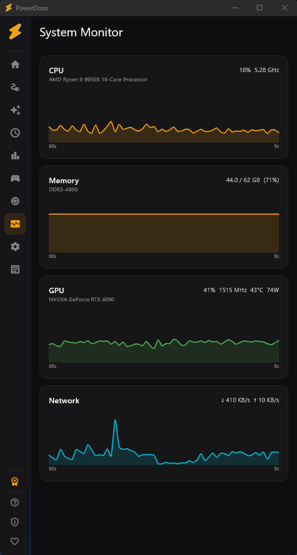Viewport: 297px width, 555px height.
Task: Click the Network card title
Action: [x=64, y=401]
